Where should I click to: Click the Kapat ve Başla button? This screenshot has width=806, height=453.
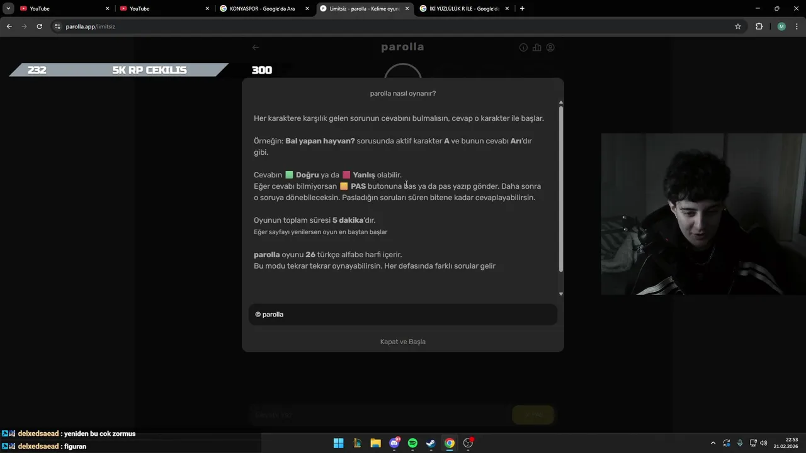[403, 342]
